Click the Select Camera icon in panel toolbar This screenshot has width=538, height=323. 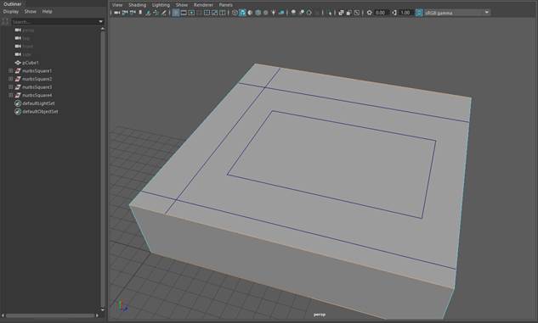117,13
